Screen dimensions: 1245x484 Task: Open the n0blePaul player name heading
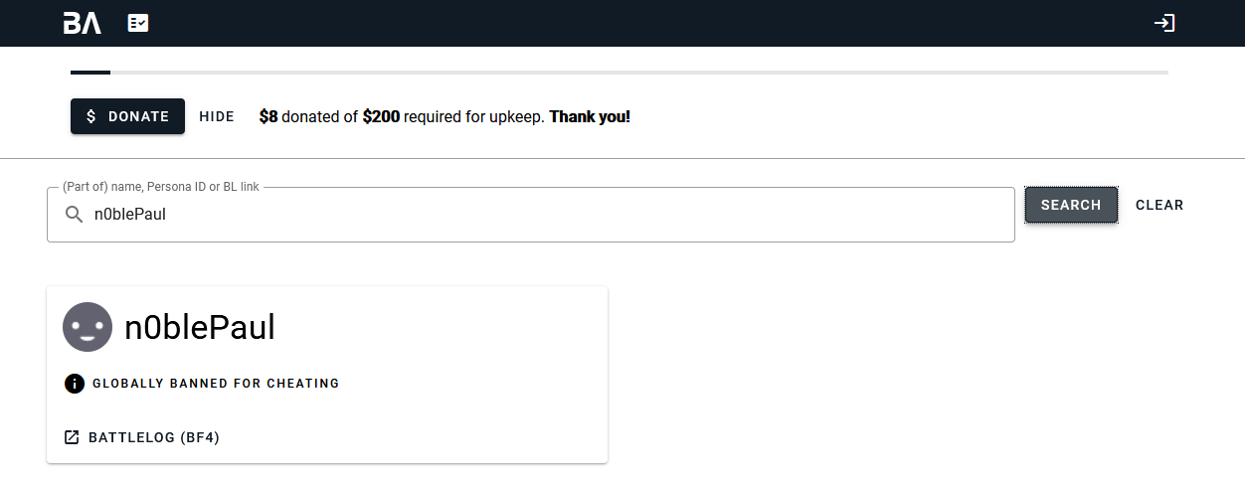(199, 327)
